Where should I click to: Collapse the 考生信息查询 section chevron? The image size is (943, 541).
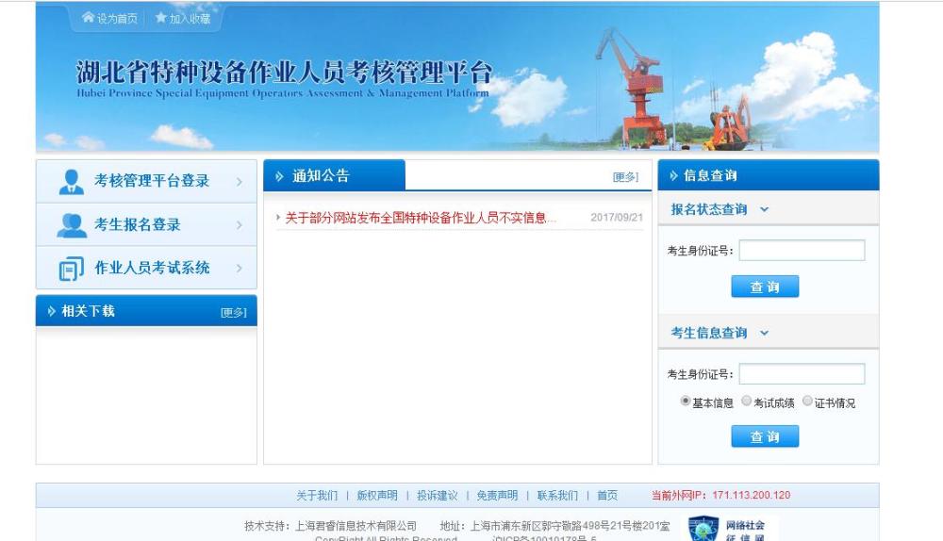[765, 333]
